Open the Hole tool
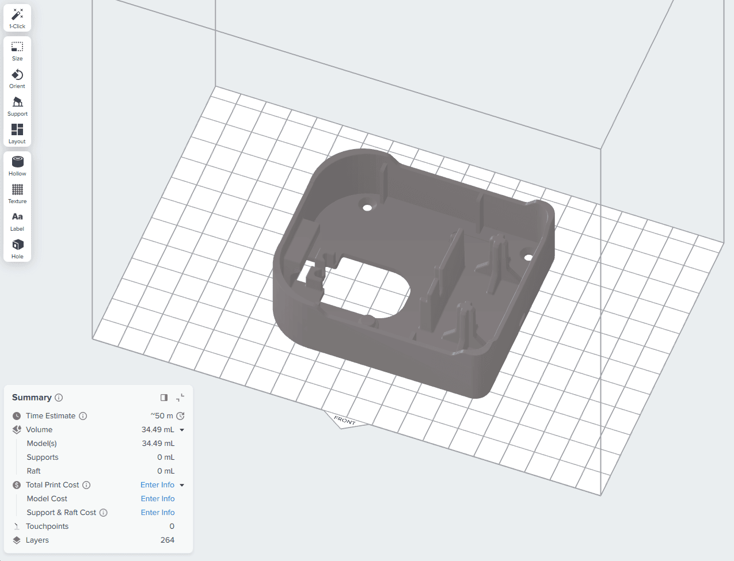734x561 pixels. 17,249
